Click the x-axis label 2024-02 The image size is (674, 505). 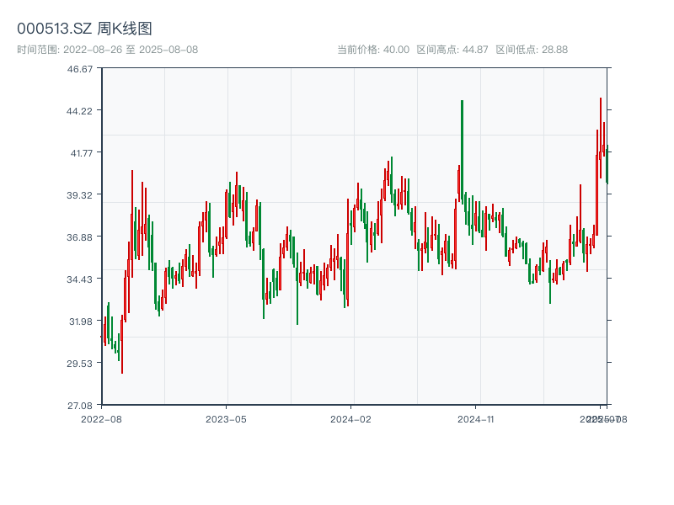pyautogui.click(x=350, y=419)
